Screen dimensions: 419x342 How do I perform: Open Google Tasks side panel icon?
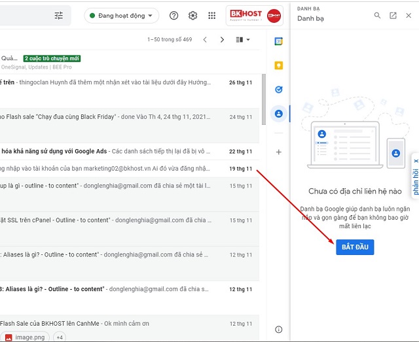coord(279,90)
